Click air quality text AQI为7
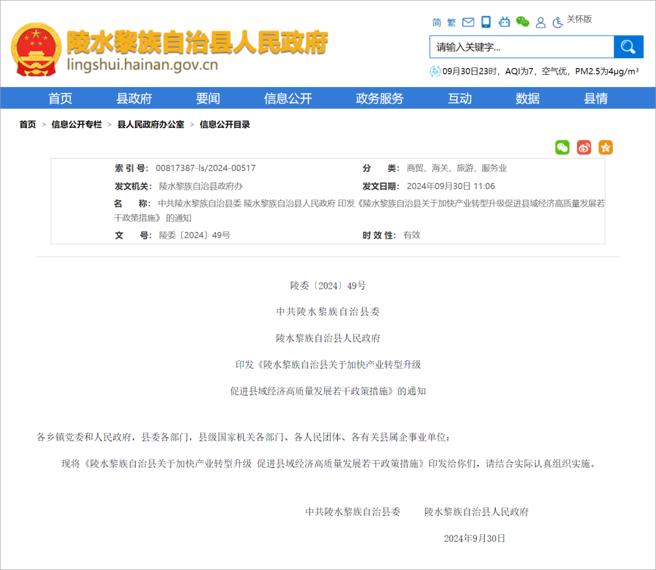This screenshot has height=570, width=656. 519,71
